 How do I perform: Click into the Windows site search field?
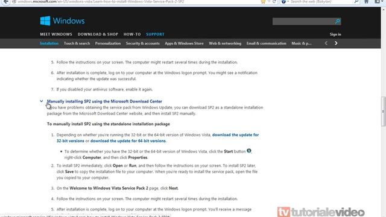tap(303, 22)
